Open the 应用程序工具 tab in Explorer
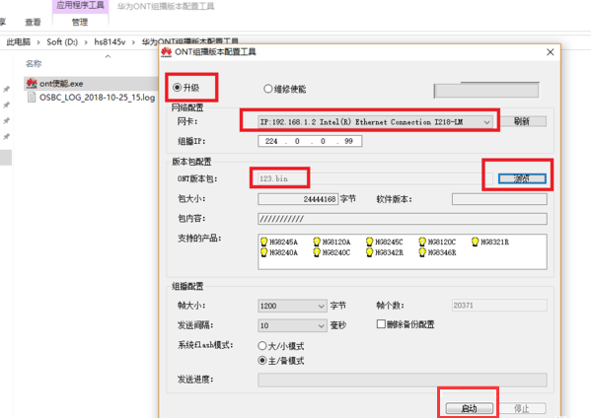The width and height of the screenshot is (591, 418). click(80, 5)
